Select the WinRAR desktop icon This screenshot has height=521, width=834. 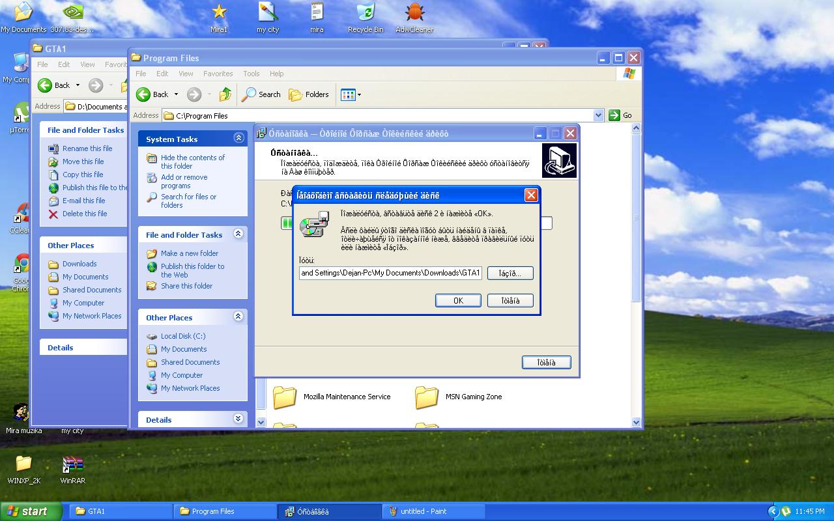point(72,469)
